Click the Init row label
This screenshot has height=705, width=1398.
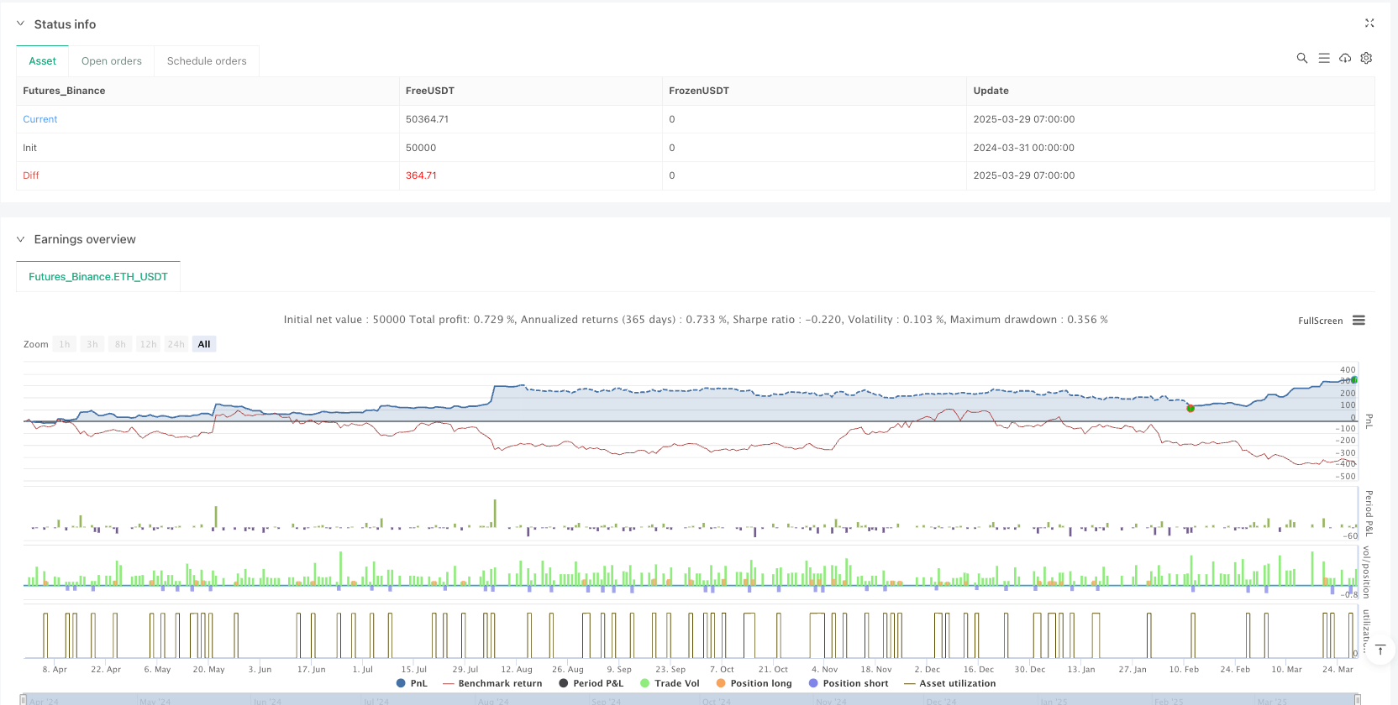pos(30,148)
